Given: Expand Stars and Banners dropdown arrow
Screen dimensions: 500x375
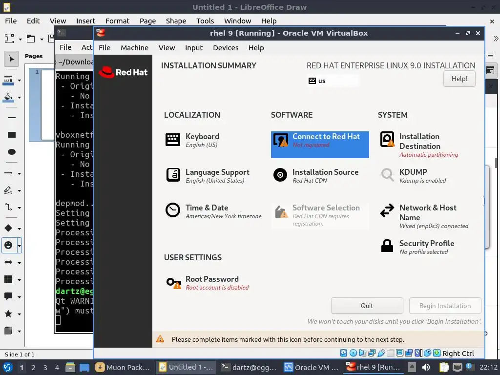Looking at the screenshot, I should (x=19, y=314).
